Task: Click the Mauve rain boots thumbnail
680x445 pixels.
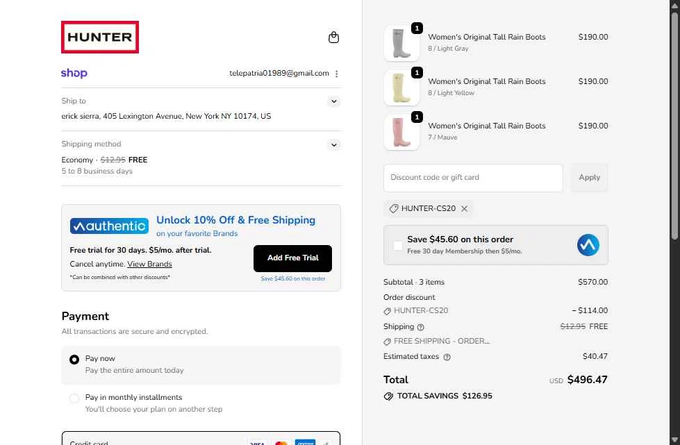Action: click(x=401, y=132)
